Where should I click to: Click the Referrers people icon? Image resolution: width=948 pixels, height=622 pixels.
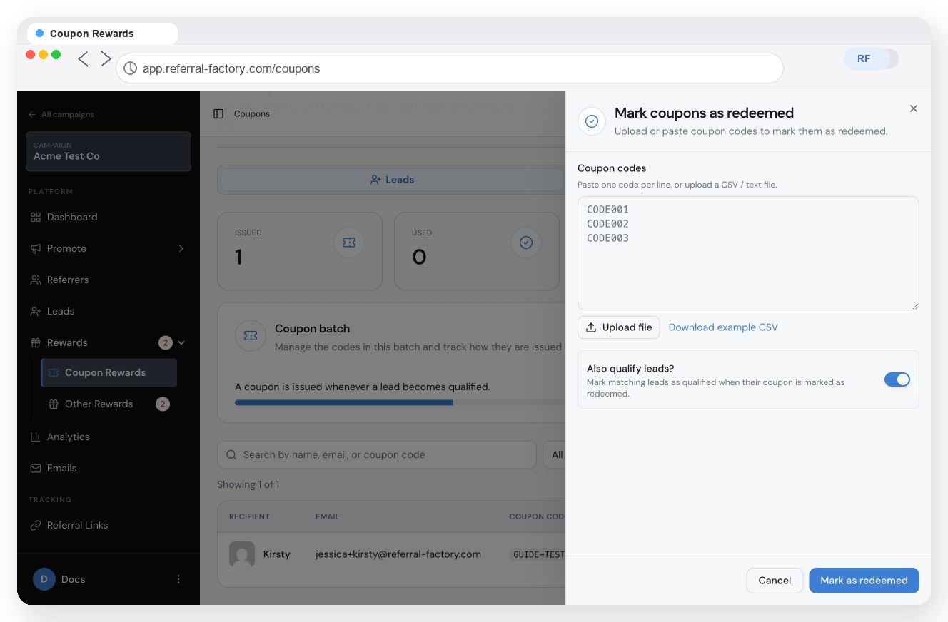tap(35, 280)
